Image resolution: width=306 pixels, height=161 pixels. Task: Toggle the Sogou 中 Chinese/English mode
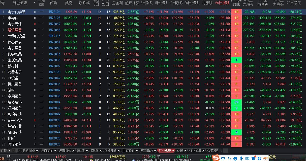223,158
